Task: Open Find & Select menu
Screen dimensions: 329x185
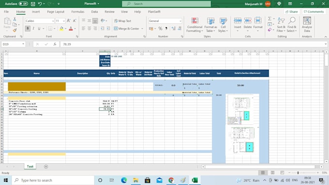Action: point(292,25)
